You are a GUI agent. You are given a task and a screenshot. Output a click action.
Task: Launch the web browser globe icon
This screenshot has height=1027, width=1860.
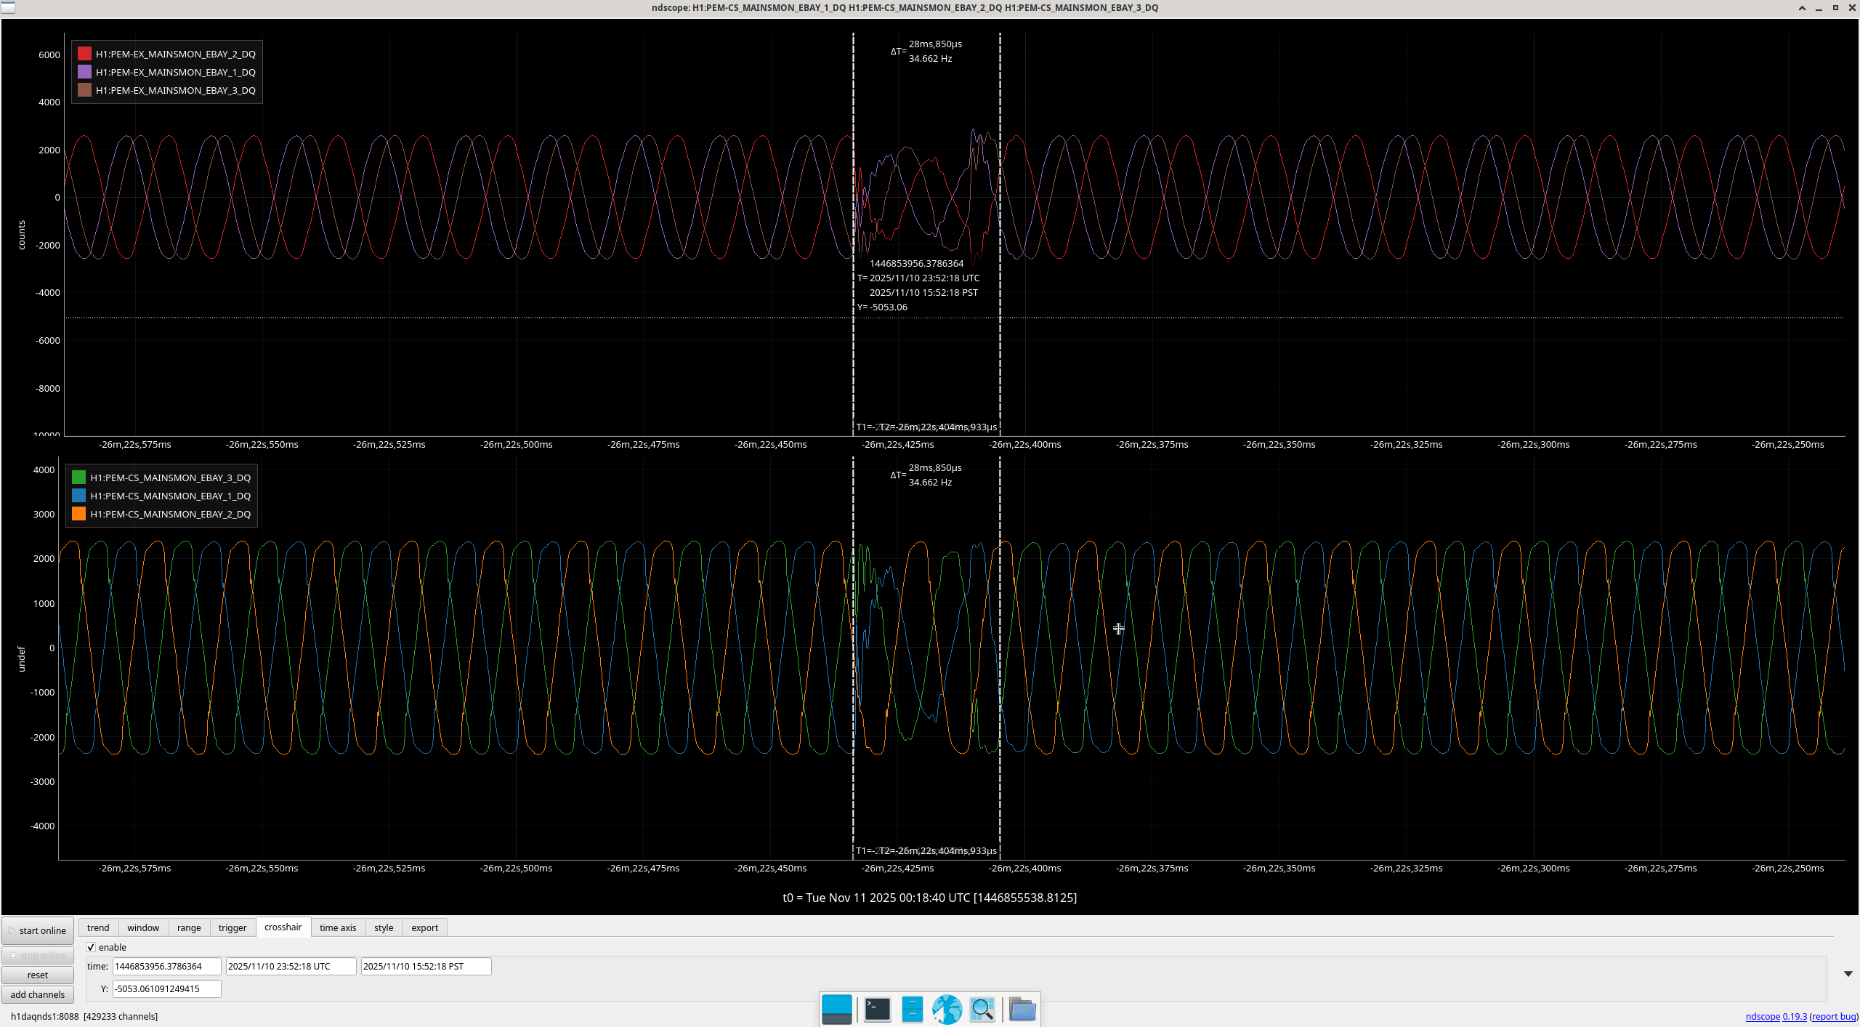tap(947, 1009)
